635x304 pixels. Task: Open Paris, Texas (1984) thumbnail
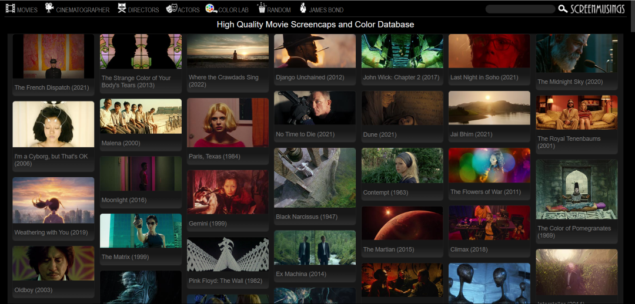(228, 123)
